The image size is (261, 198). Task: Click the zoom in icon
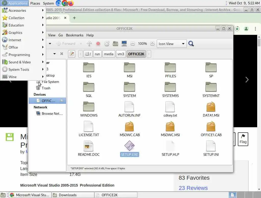[152, 44]
